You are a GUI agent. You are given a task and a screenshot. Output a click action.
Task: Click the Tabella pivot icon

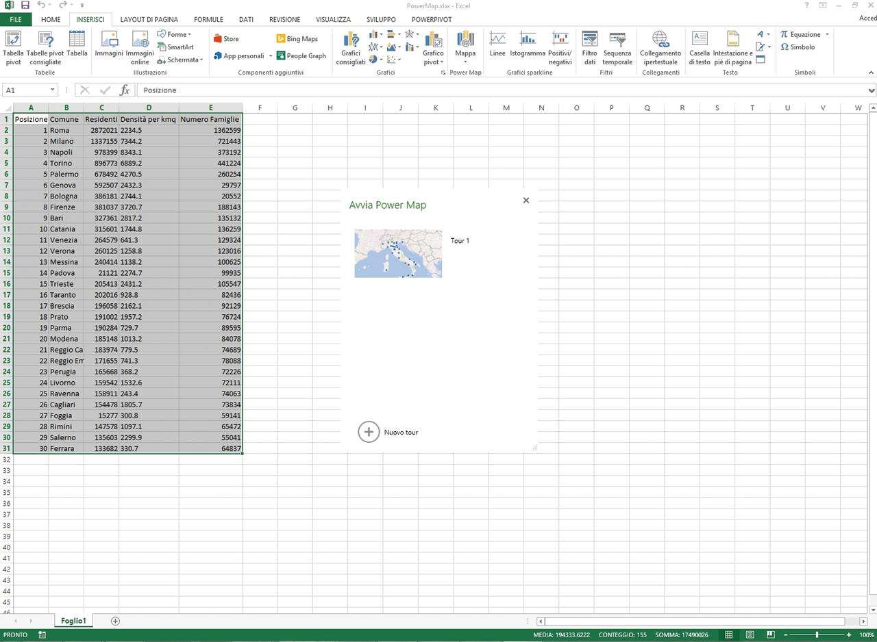13,47
